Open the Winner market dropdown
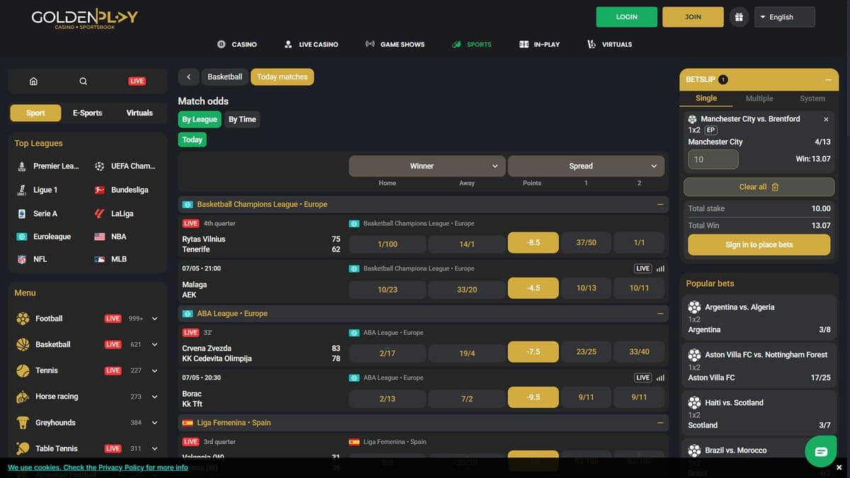 point(427,166)
